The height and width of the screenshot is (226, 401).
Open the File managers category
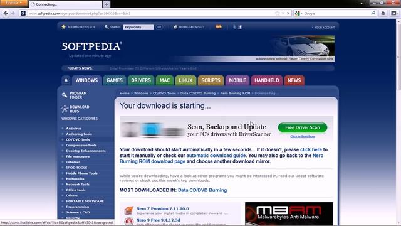78,156
